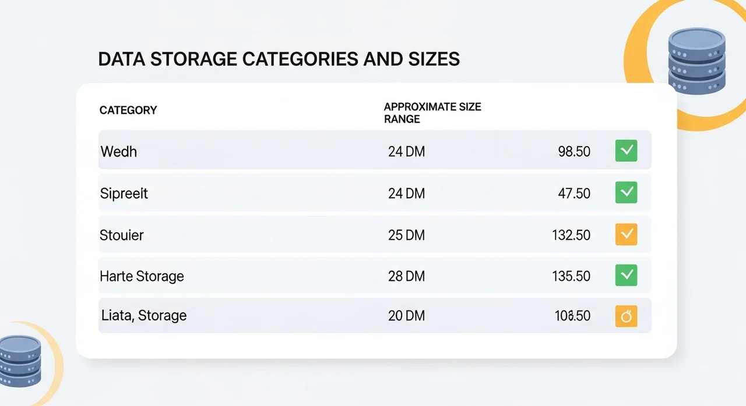Open the Harte Storage entry
Viewport: 746px width, 406px height.
tap(142, 276)
